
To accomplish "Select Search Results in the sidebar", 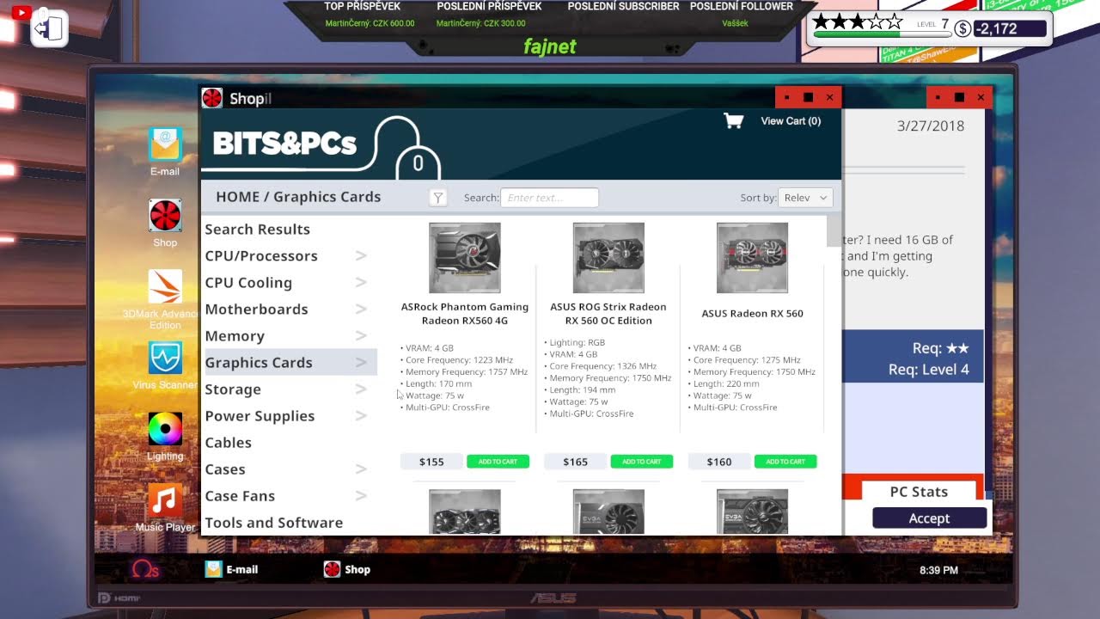I will [x=257, y=230].
